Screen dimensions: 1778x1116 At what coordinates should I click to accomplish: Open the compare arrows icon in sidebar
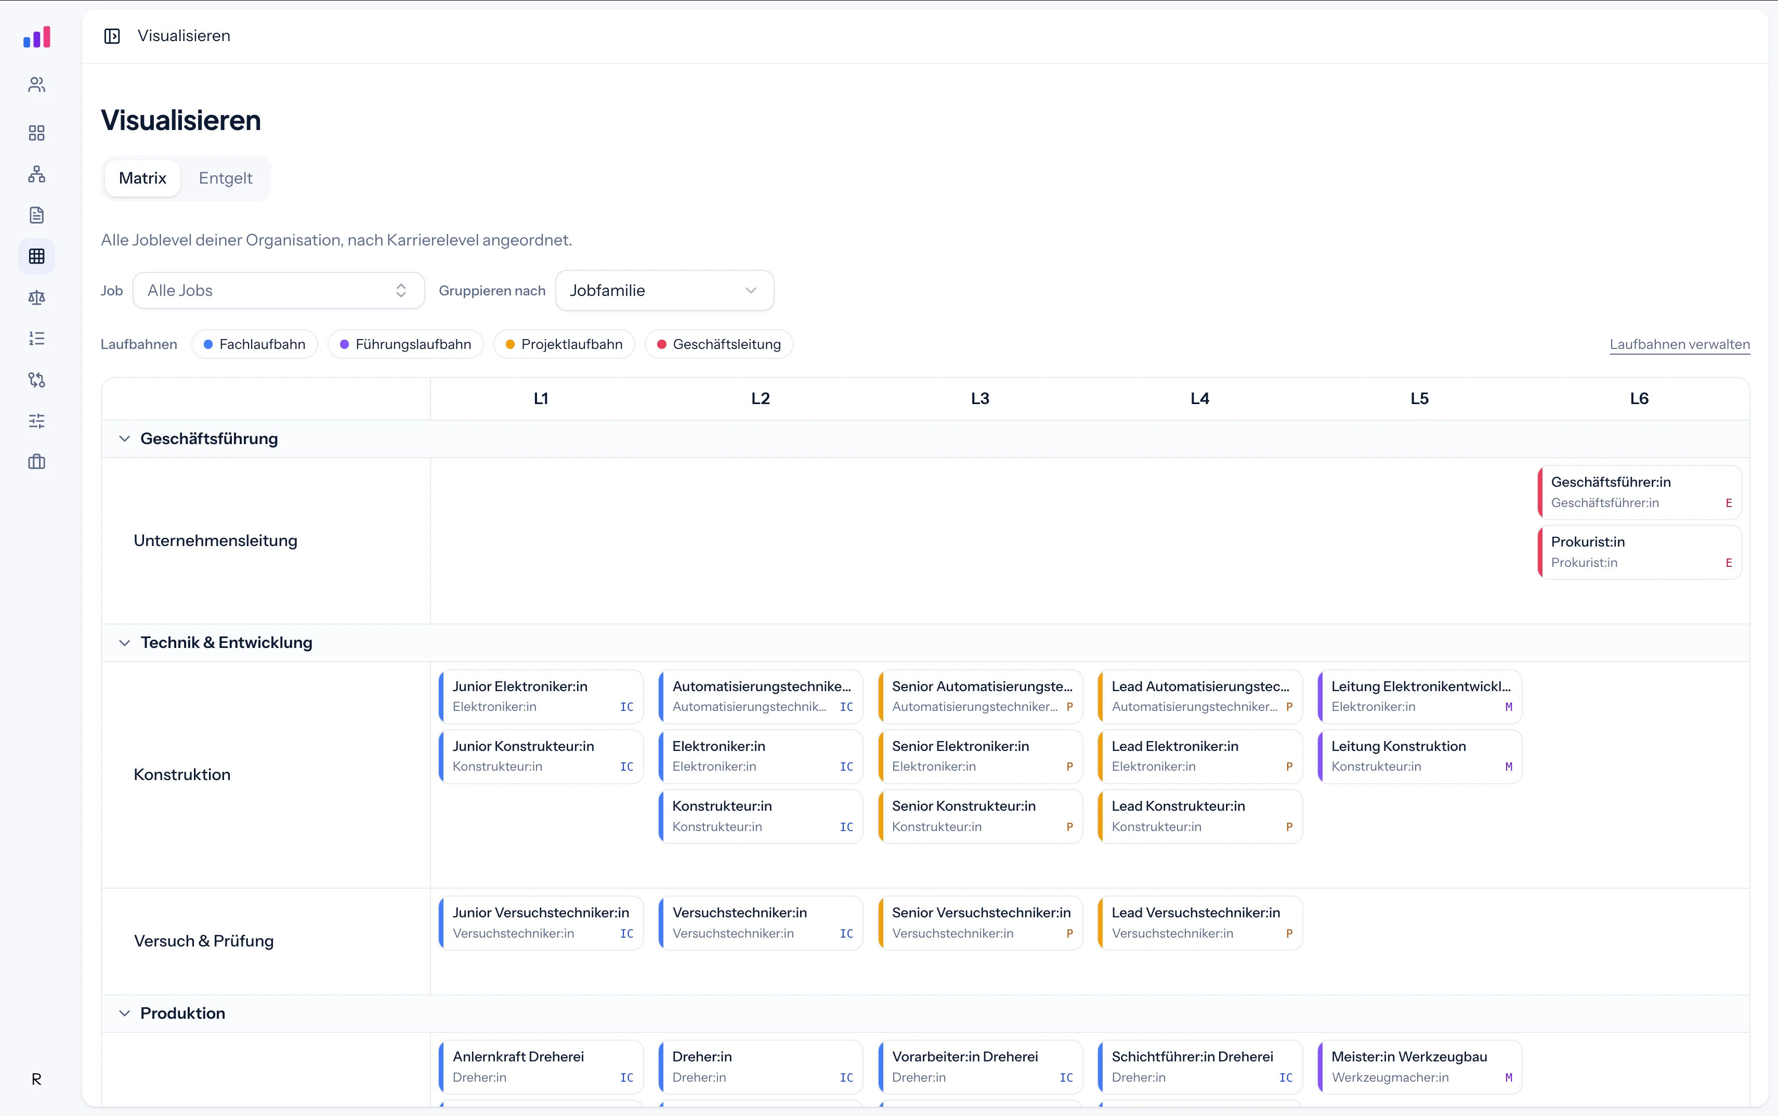point(37,380)
